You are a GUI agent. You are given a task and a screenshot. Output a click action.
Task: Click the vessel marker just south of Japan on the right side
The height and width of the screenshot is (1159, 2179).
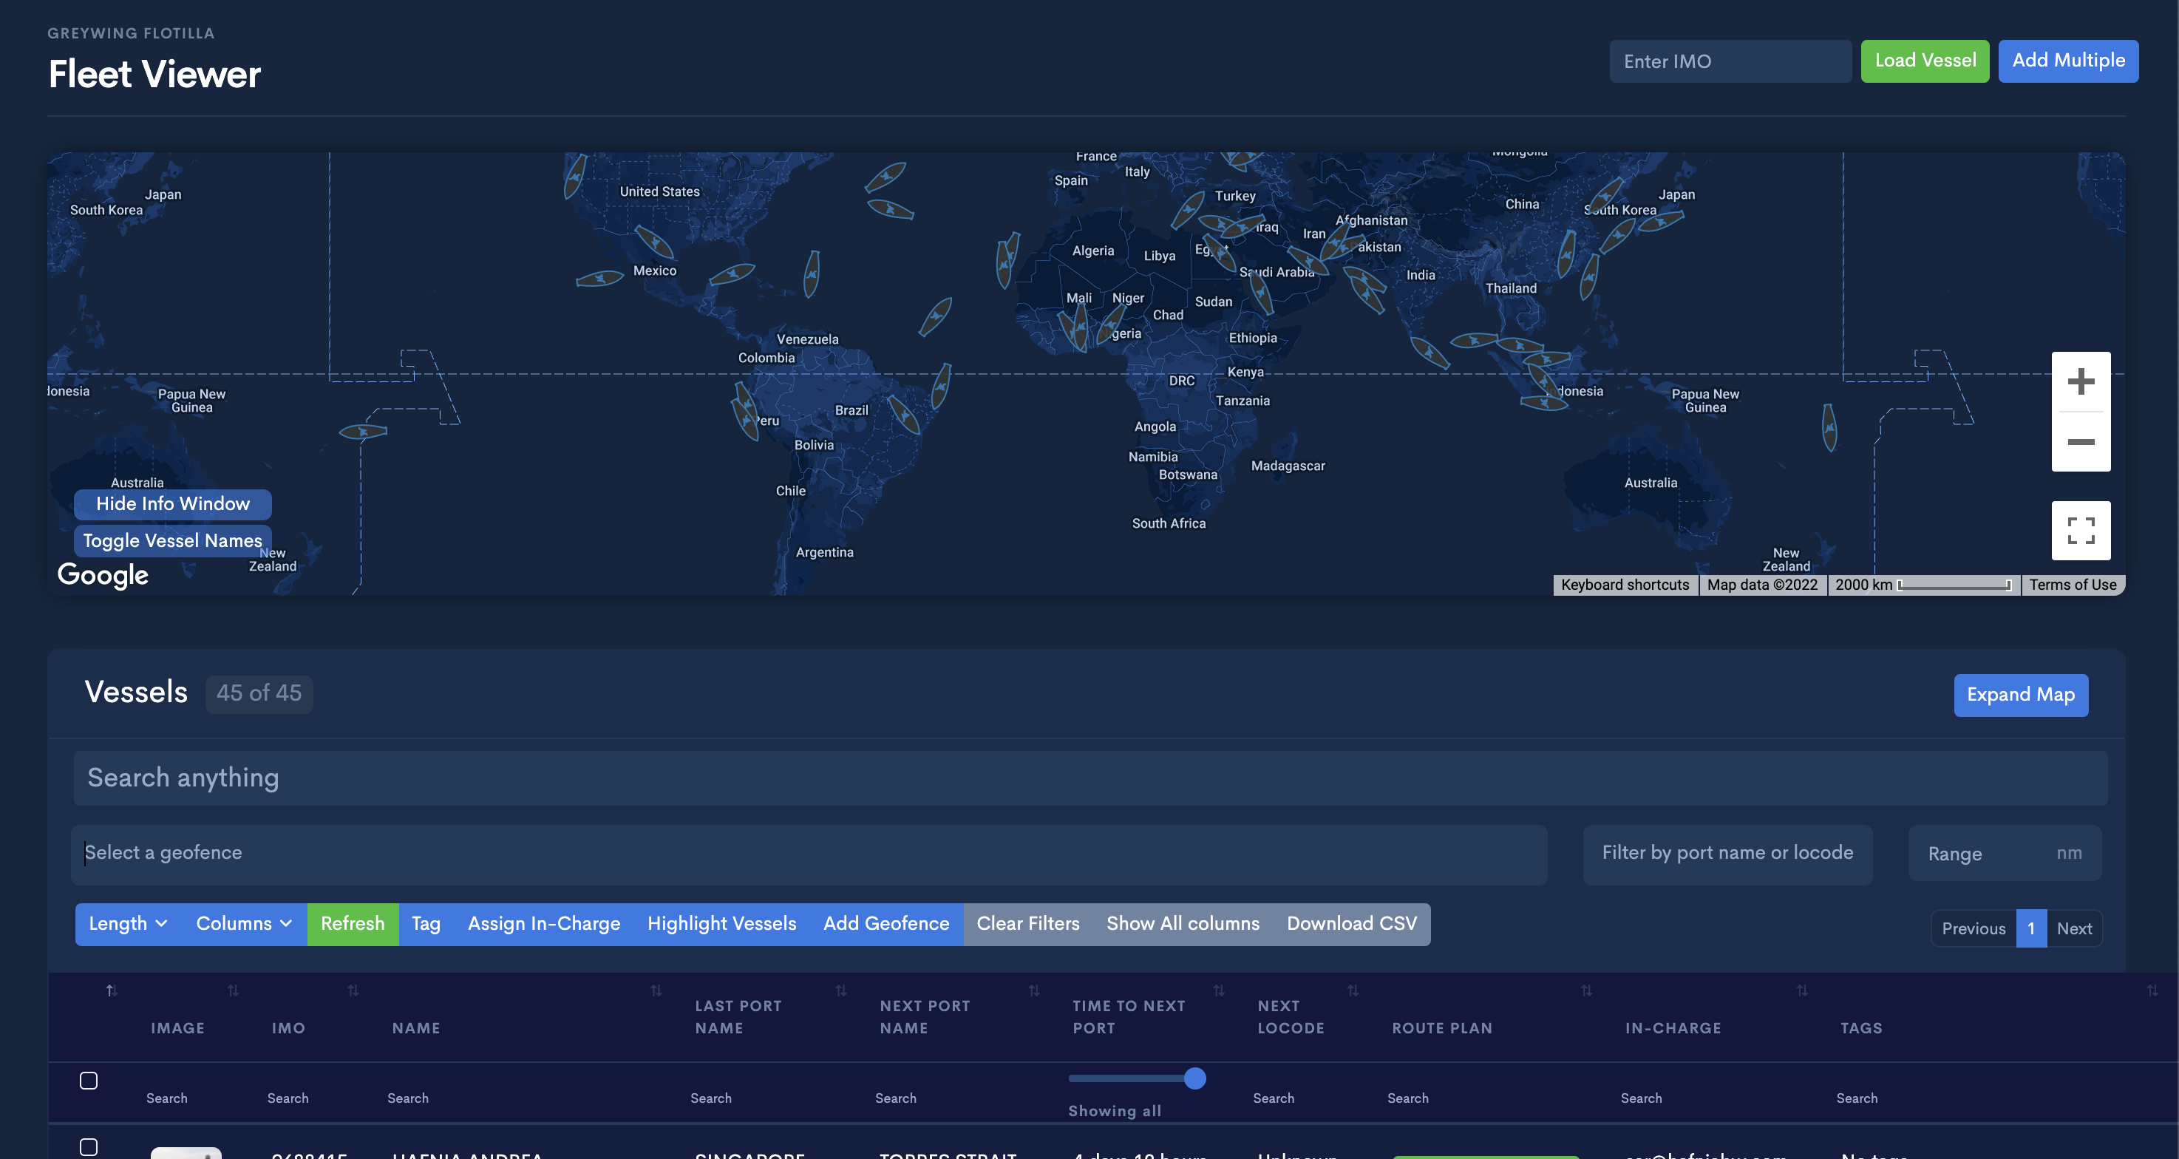coord(1662,222)
